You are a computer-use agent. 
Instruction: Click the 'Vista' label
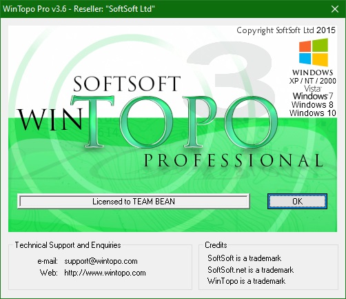pos(313,88)
